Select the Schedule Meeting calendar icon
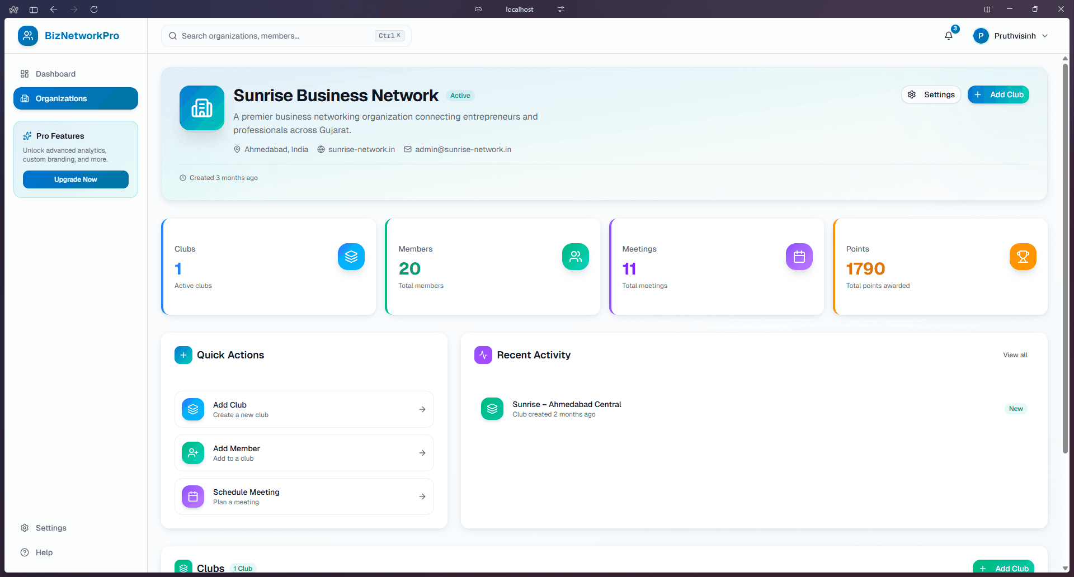Image resolution: width=1074 pixels, height=577 pixels. [192, 496]
